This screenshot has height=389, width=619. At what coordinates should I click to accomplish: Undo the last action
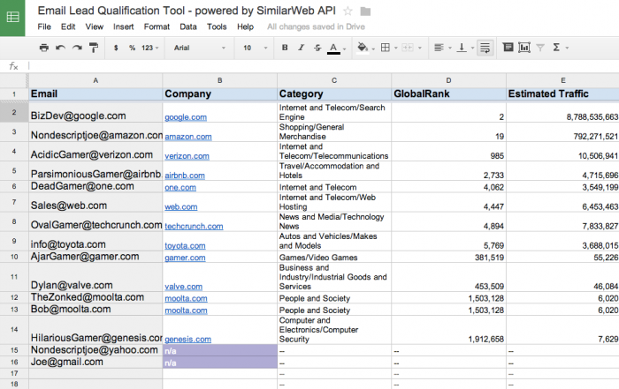(60, 48)
